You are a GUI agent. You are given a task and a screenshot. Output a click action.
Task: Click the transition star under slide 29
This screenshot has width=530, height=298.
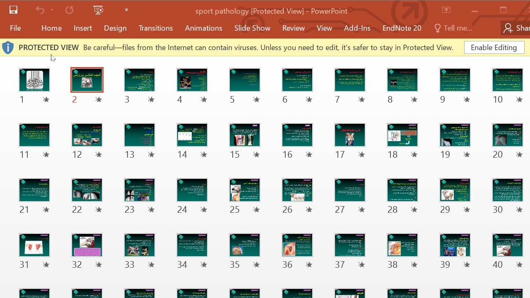(x=467, y=209)
